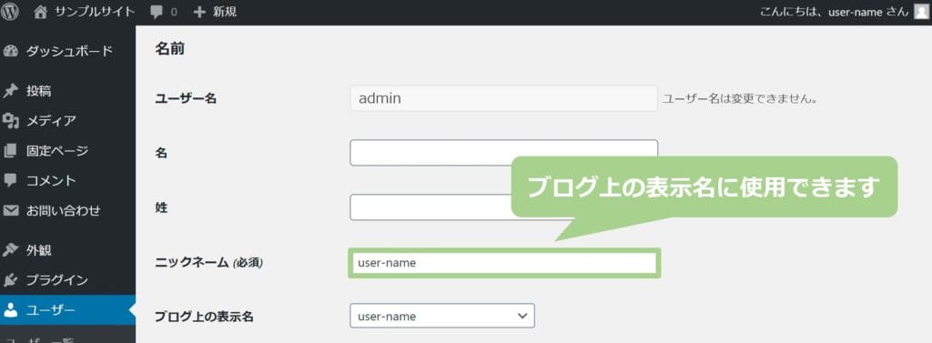
Task: Click the envelope contact icon
Action: click(10, 210)
